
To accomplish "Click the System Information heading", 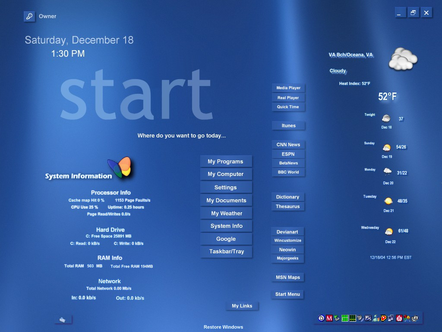I will coord(79,176).
